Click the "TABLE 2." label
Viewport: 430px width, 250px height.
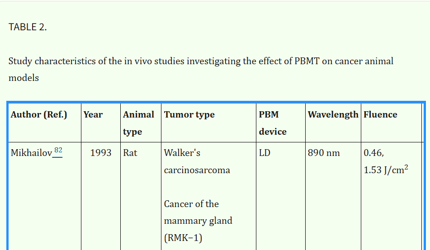[28, 27]
